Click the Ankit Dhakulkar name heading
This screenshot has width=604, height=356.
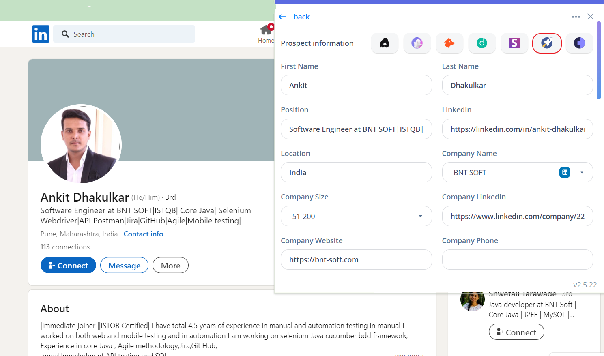click(85, 197)
